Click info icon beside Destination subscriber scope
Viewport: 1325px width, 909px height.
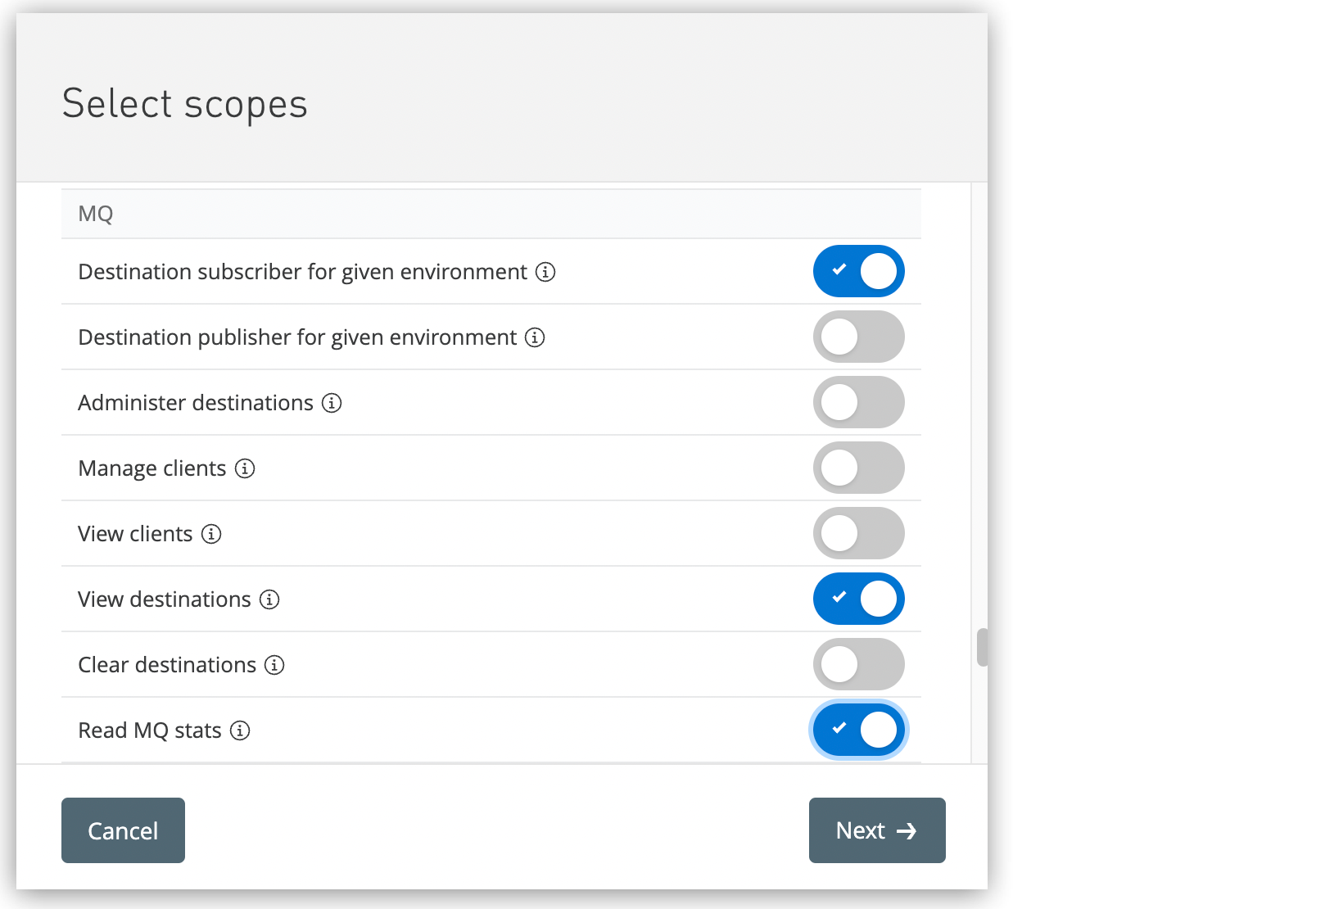pos(545,272)
